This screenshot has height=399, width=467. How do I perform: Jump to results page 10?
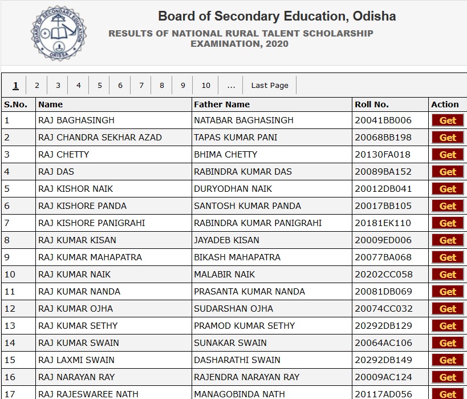206,85
